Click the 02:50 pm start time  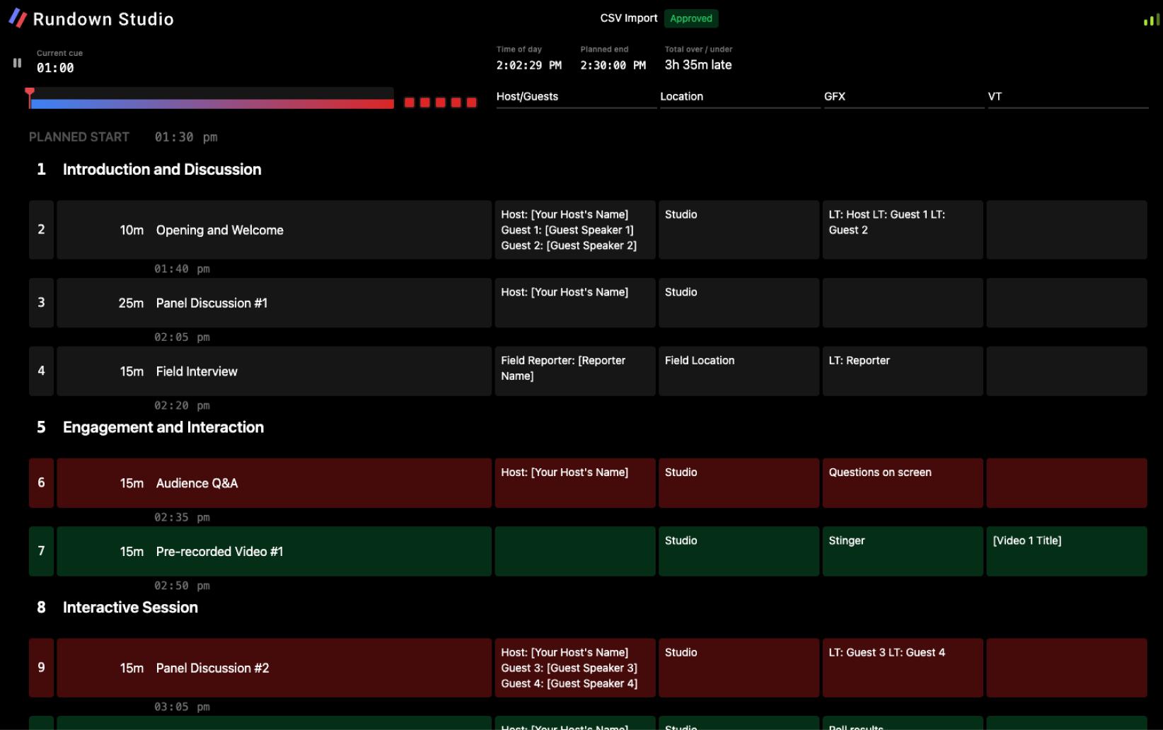pos(182,586)
